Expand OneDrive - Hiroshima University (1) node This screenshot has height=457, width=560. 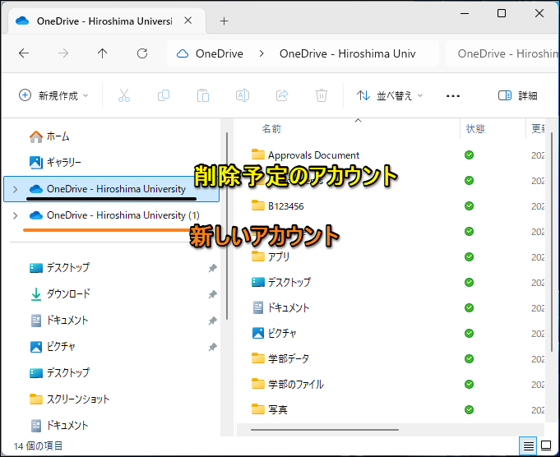point(16,215)
